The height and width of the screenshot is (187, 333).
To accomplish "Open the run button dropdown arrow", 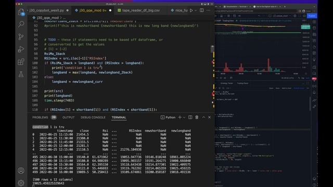I will tap(196, 10).
